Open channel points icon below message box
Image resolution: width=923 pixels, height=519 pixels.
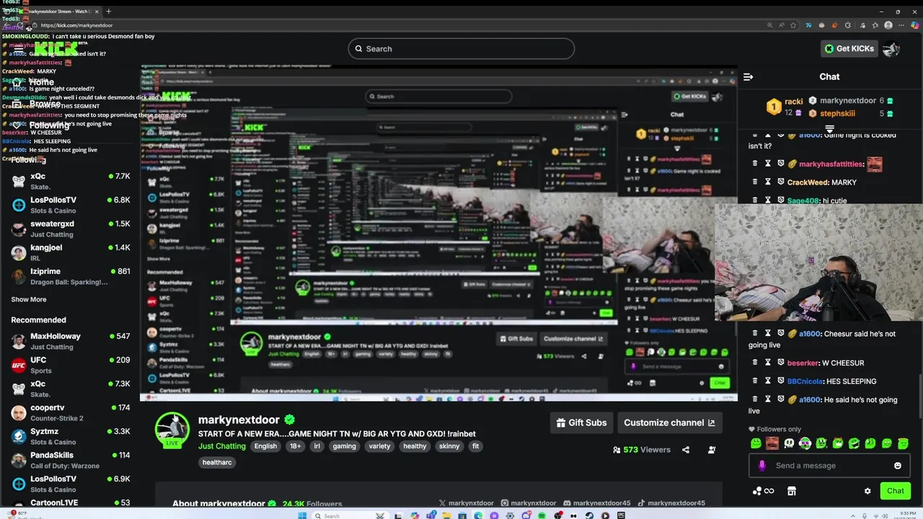point(763,491)
